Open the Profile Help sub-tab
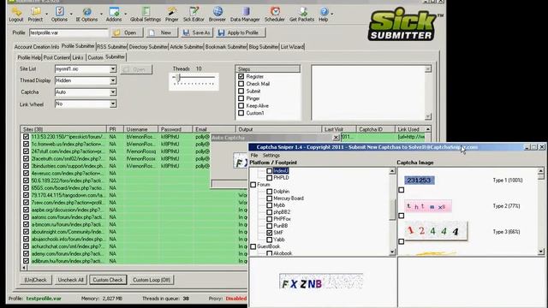This screenshot has width=548, height=308. click(x=29, y=57)
